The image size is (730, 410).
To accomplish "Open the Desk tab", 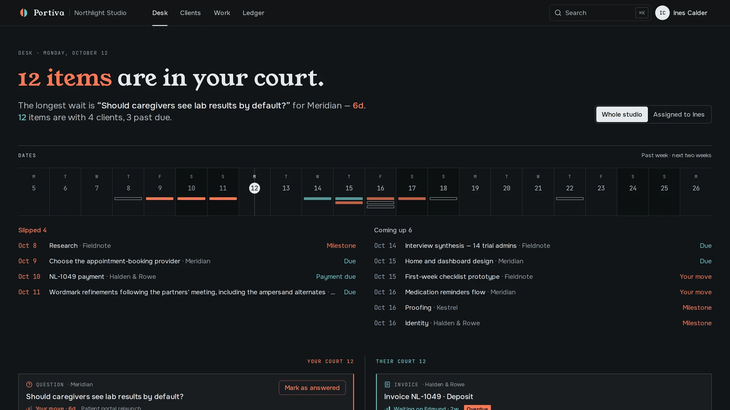I will (x=160, y=13).
